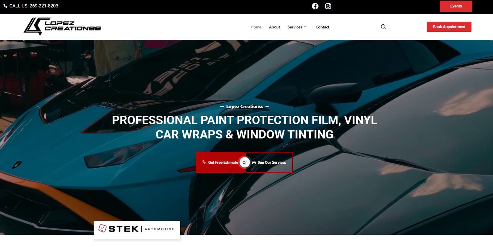Click the Book Appointment button

449,27
